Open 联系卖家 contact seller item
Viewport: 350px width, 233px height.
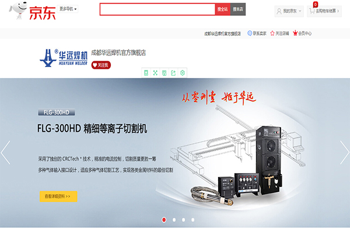point(257,33)
